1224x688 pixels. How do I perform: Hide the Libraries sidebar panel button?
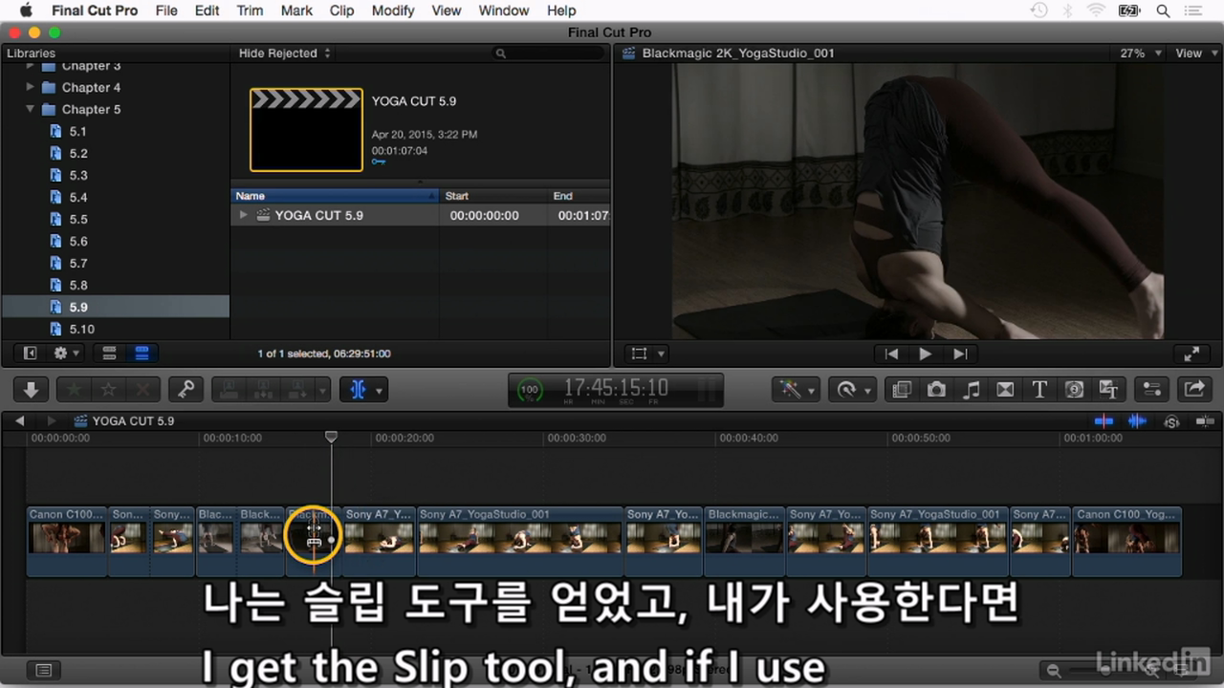click(x=30, y=354)
